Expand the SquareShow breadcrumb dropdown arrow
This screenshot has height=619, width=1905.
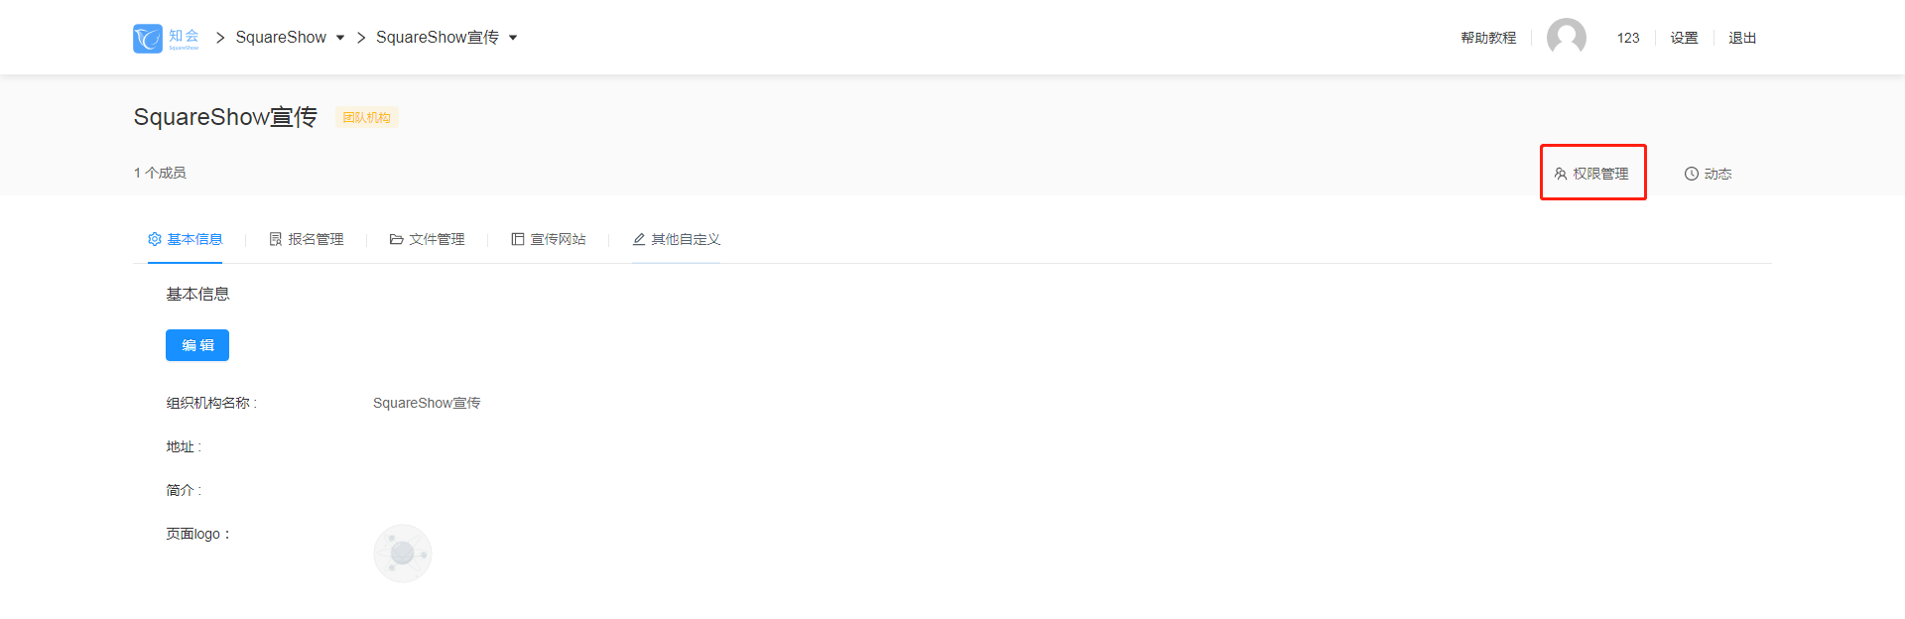coord(340,38)
